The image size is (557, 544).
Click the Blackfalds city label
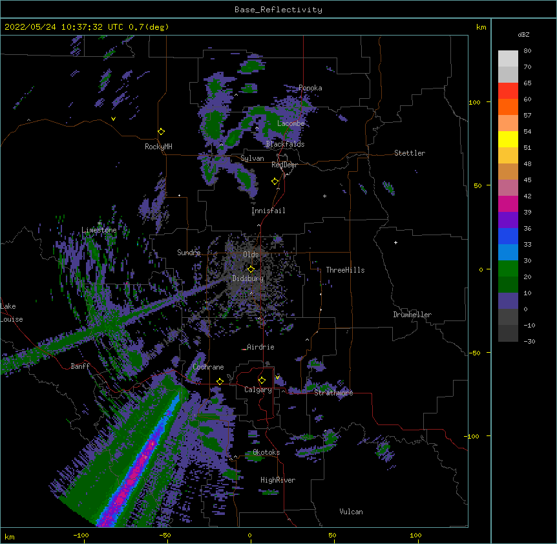tap(285, 144)
